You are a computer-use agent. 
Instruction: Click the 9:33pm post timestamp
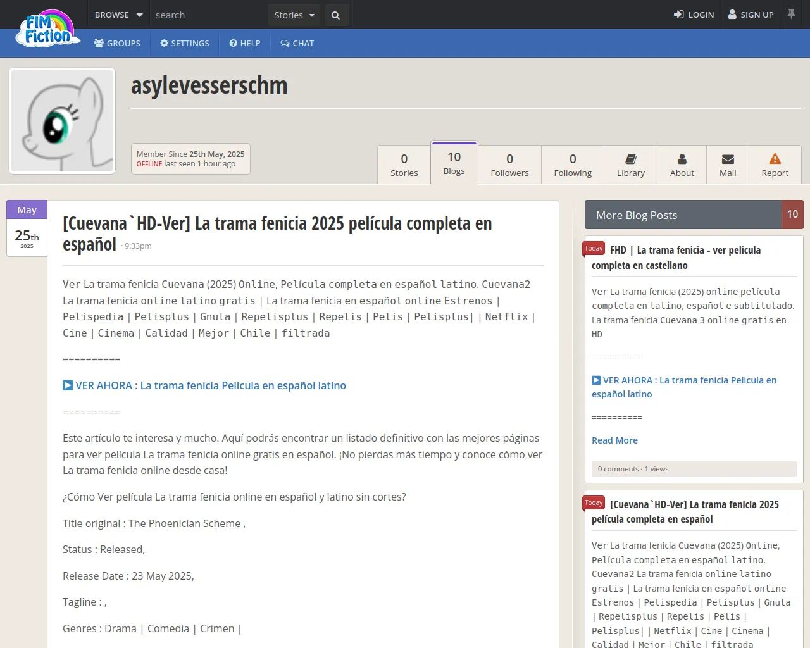coord(138,246)
